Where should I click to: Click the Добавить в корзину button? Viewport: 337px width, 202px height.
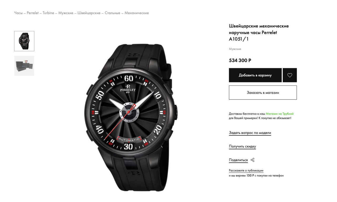[x=255, y=75]
